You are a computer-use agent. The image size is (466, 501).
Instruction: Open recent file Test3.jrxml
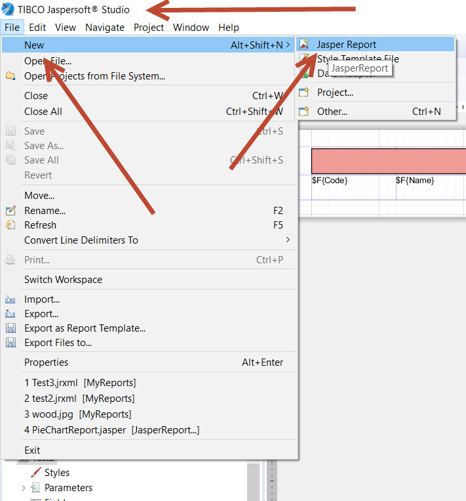point(80,383)
